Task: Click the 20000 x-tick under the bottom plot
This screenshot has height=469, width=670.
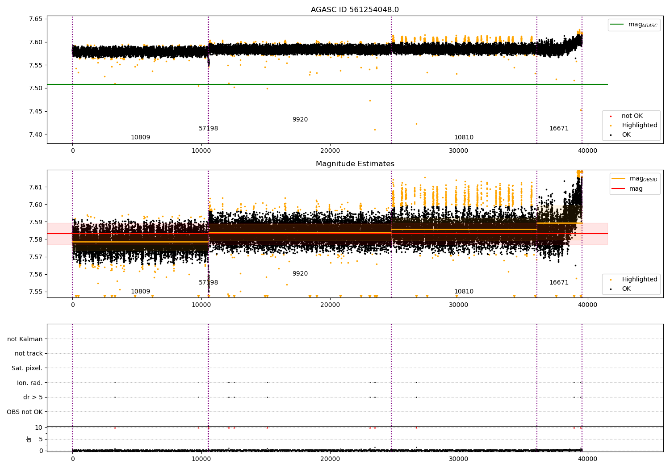Action: coord(330,459)
